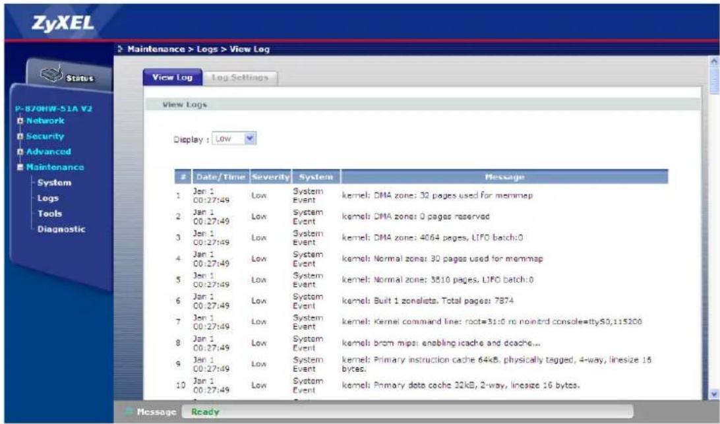This screenshot has width=720, height=424.
Task: Select log message 'DMA zone: 32 pages used for memmap'
Action: [x=438, y=195]
